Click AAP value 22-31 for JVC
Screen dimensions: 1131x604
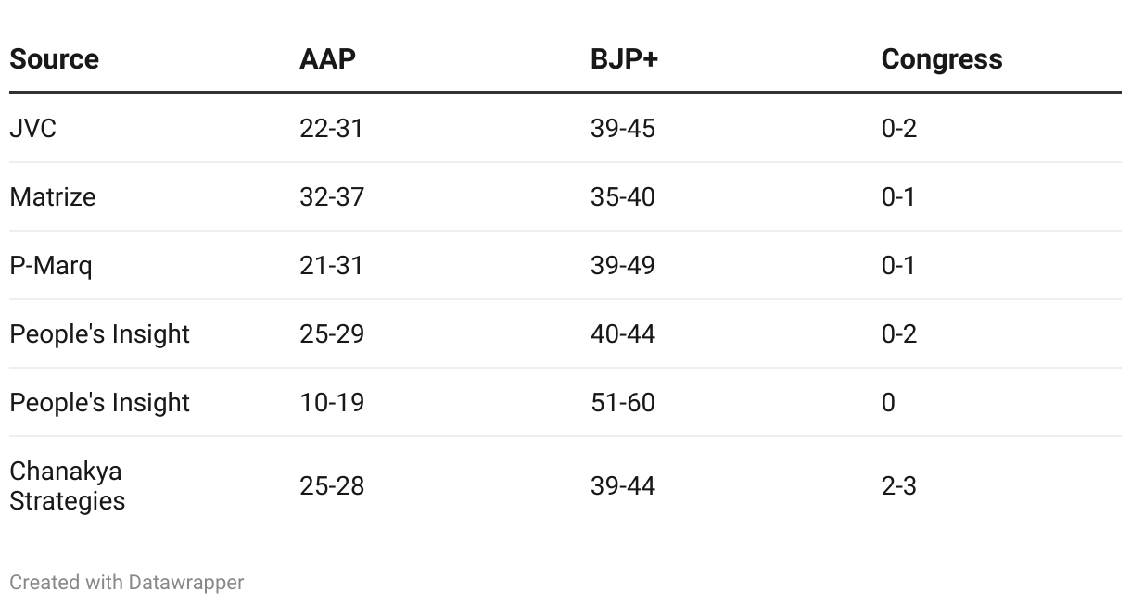coord(332,128)
